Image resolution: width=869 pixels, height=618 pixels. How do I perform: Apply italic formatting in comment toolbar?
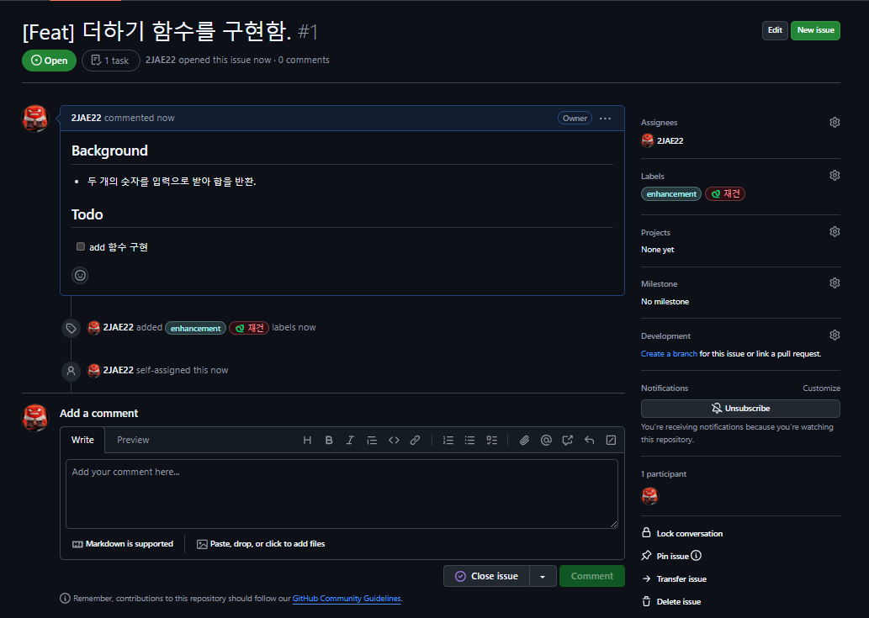[x=350, y=441]
